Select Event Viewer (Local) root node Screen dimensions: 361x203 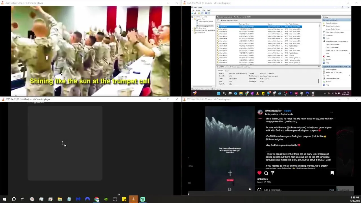pyautogui.click(x=200, y=17)
